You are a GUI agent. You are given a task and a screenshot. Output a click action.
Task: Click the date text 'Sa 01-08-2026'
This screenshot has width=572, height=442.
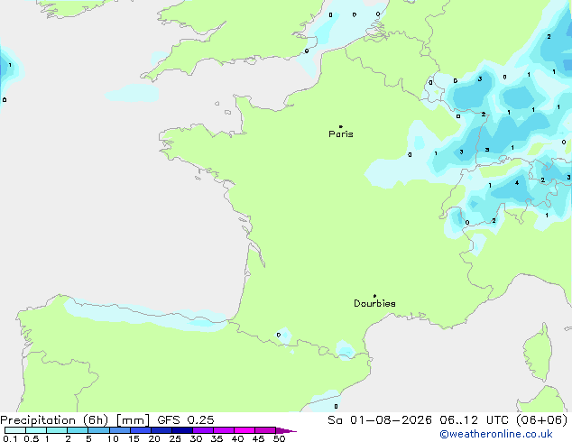pyautogui.click(x=380, y=420)
